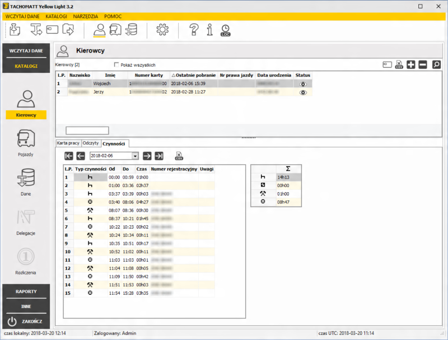This screenshot has height=340, width=448.
Task: Switch to the 'Karta pracy' tab
Action: pyautogui.click(x=68, y=143)
